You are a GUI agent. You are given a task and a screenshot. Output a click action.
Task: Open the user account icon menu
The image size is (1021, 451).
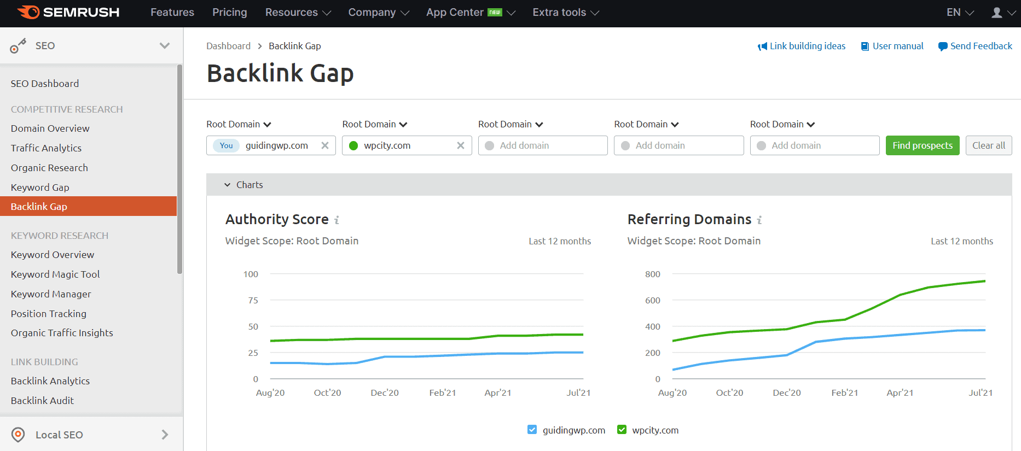tap(997, 13)
